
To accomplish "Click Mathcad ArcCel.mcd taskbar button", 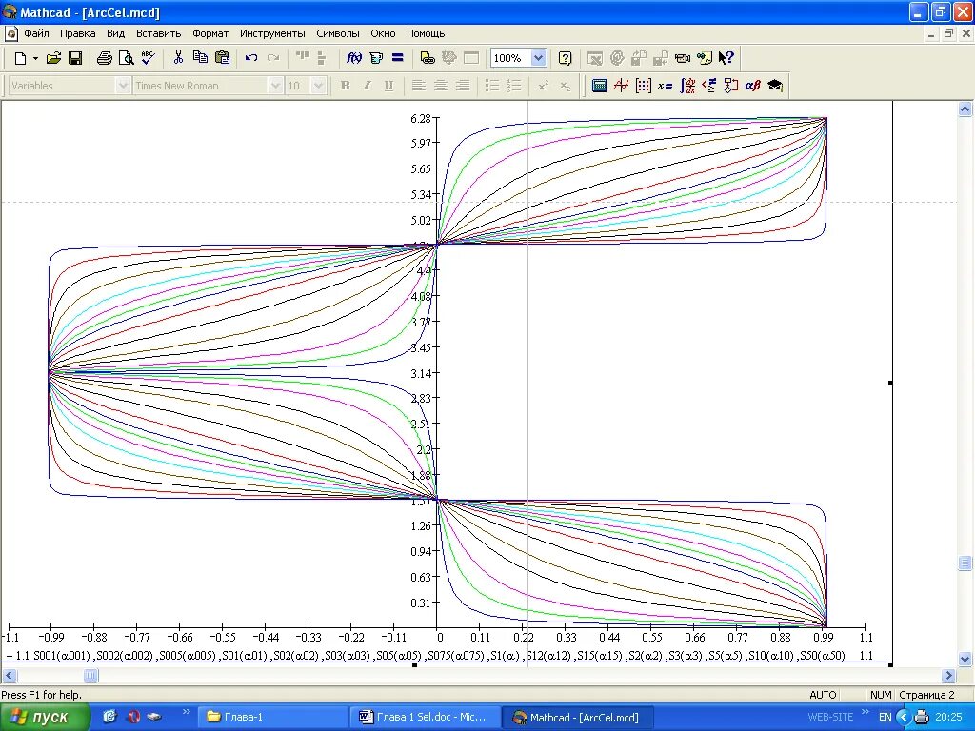I will pos(576,717).
